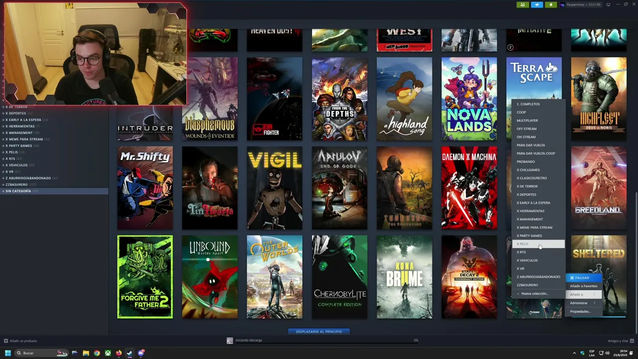Click the taskbar Buscar search box
638x359 pixels.
point(42,353)
